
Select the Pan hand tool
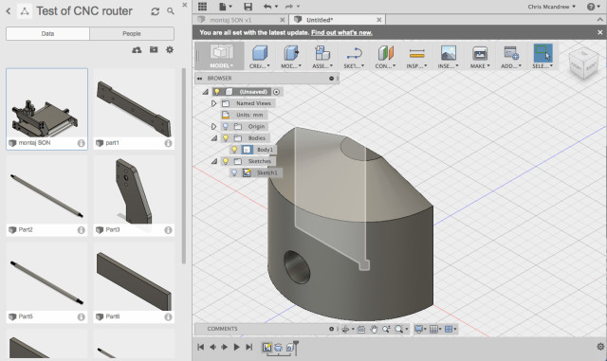(374, 330)
